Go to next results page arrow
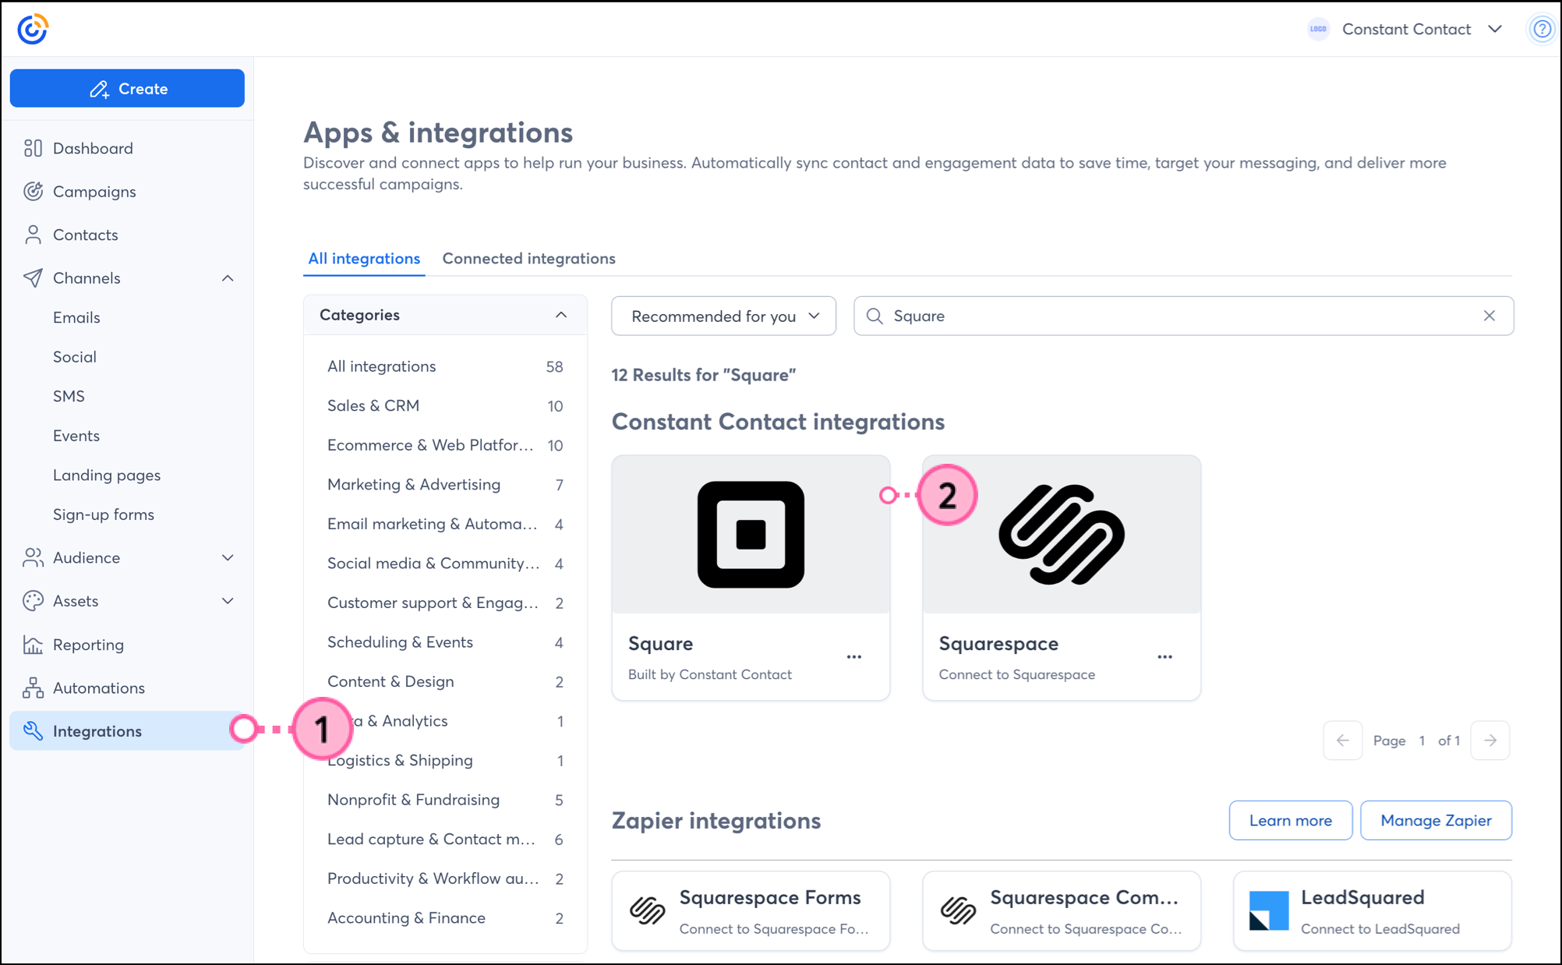 [x=1490, y=741]
